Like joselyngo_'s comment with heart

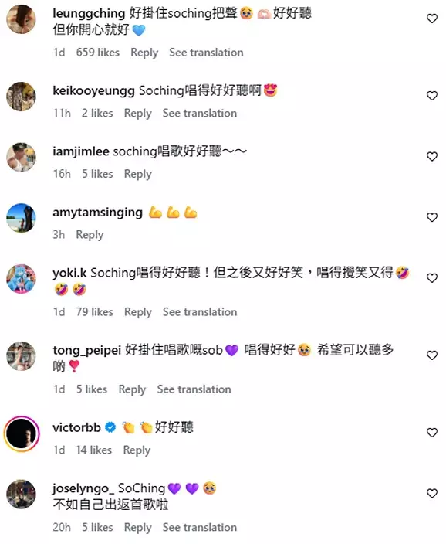432,493
